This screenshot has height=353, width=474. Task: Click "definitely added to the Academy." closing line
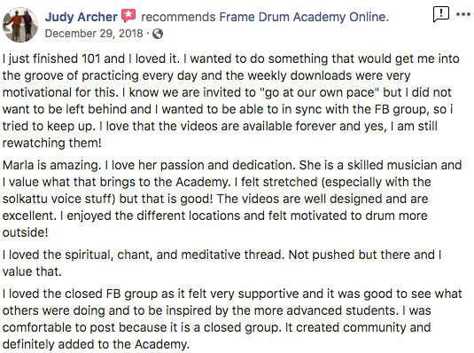click(x=96, y=344)
